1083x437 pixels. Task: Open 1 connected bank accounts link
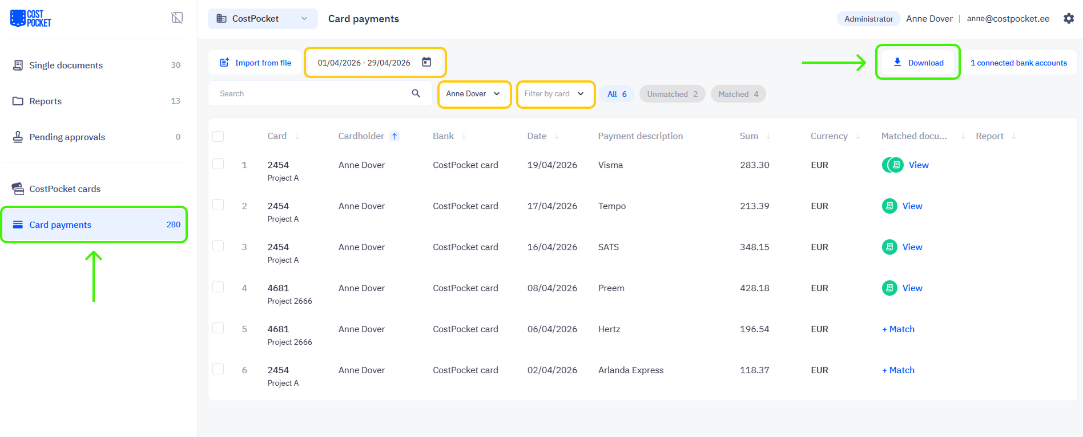(1018, 63)
